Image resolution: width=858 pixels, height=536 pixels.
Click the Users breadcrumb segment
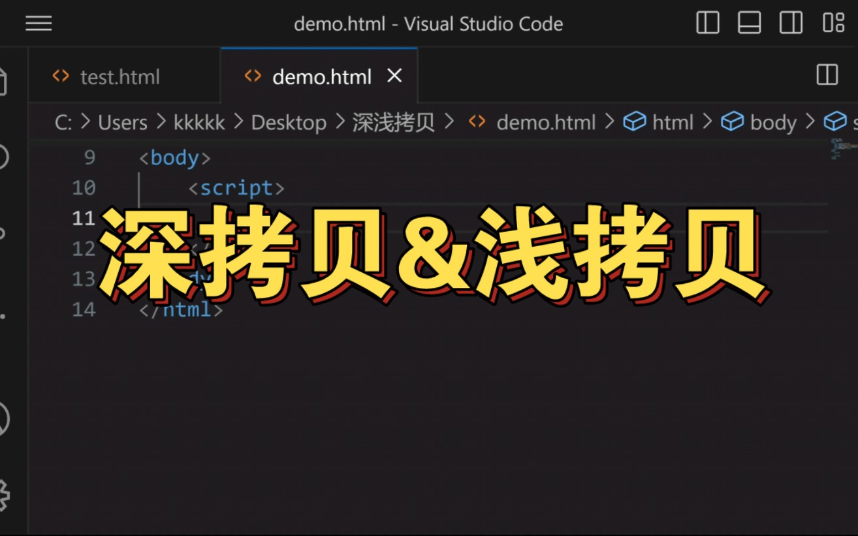(x=123, y=123)
